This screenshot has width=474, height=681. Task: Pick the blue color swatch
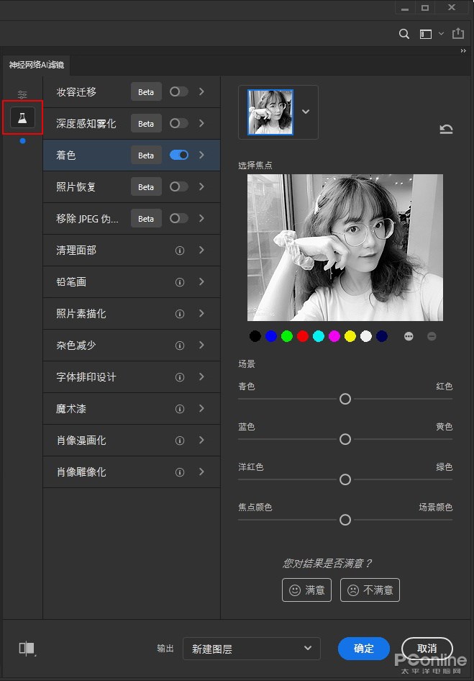[271, 336]
